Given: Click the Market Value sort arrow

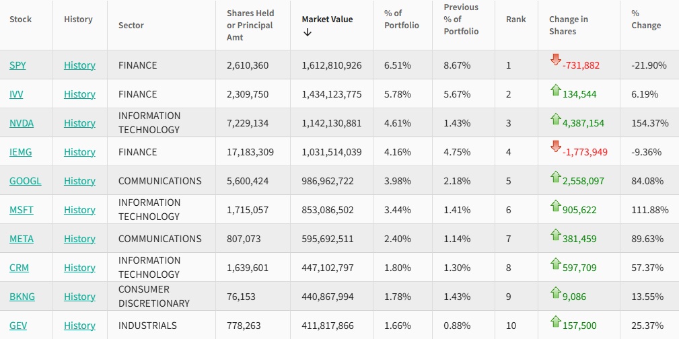Looking at the screenshot, I should 308,33.
